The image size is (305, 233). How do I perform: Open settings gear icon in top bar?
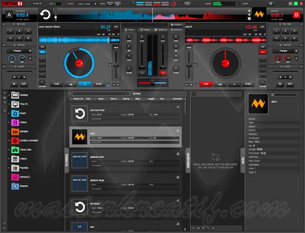(x=271, y=3)
